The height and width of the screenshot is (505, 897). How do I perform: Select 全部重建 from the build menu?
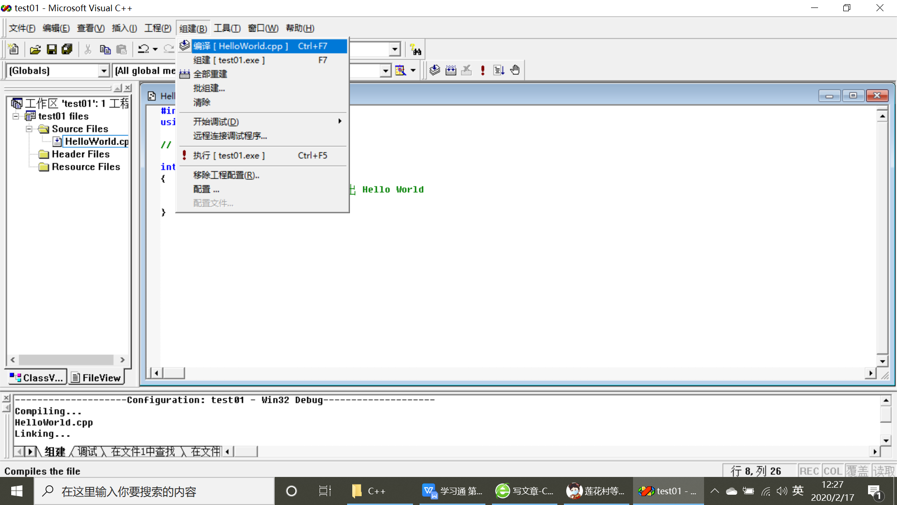point(211,74)
